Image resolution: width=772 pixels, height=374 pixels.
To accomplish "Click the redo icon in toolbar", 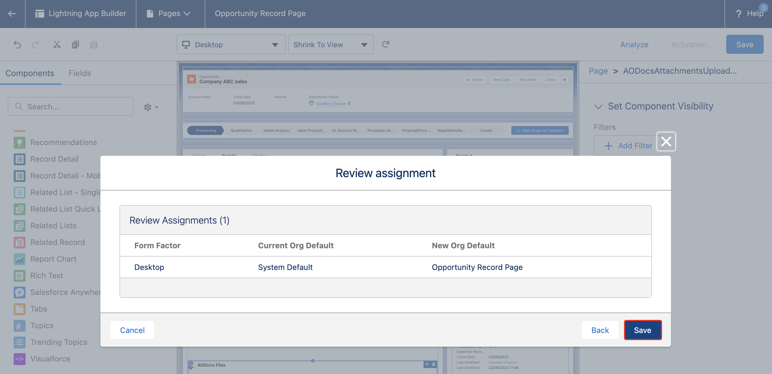I will [x=35, y=44].
